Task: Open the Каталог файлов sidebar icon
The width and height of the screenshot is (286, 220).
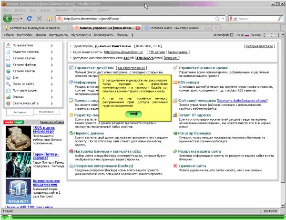Action: [9, 64]
